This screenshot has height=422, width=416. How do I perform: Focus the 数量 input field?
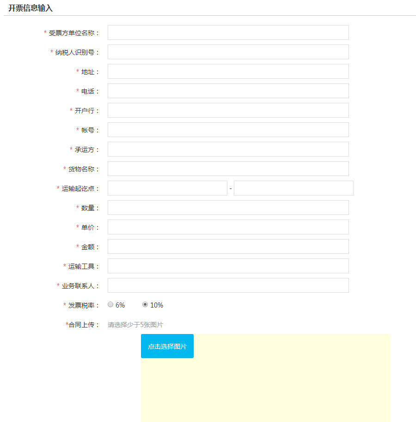228,208
